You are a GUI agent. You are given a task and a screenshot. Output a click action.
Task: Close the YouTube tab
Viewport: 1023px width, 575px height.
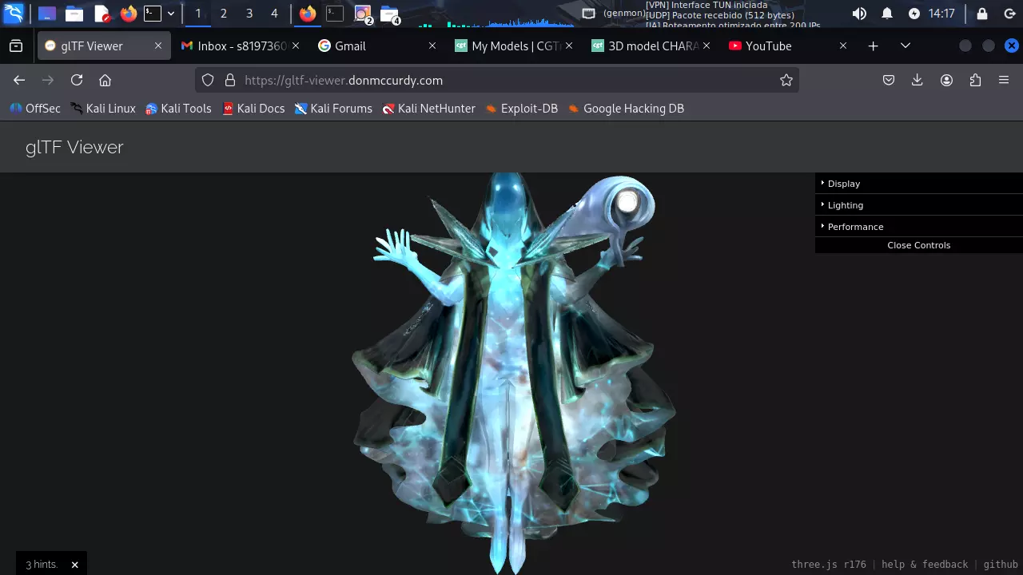[842, 46]
